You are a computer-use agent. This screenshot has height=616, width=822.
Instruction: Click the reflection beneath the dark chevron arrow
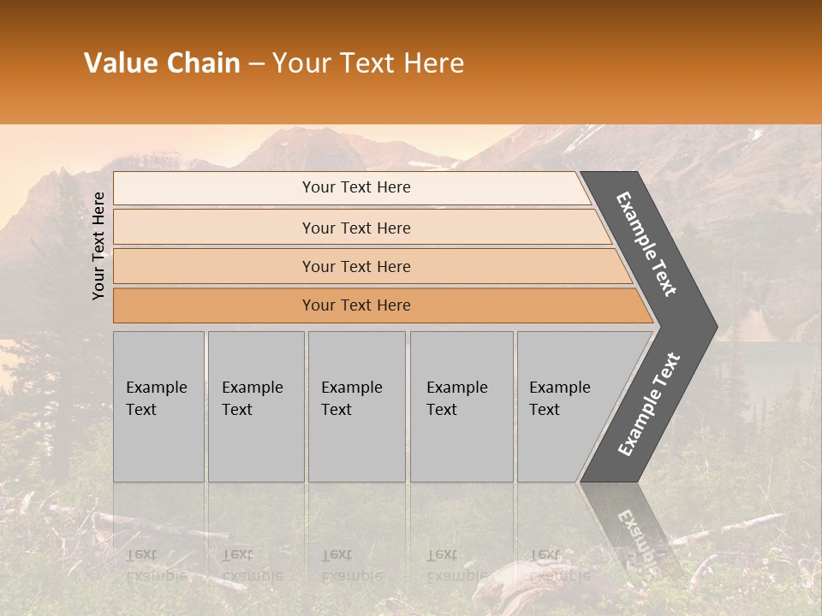629,530
